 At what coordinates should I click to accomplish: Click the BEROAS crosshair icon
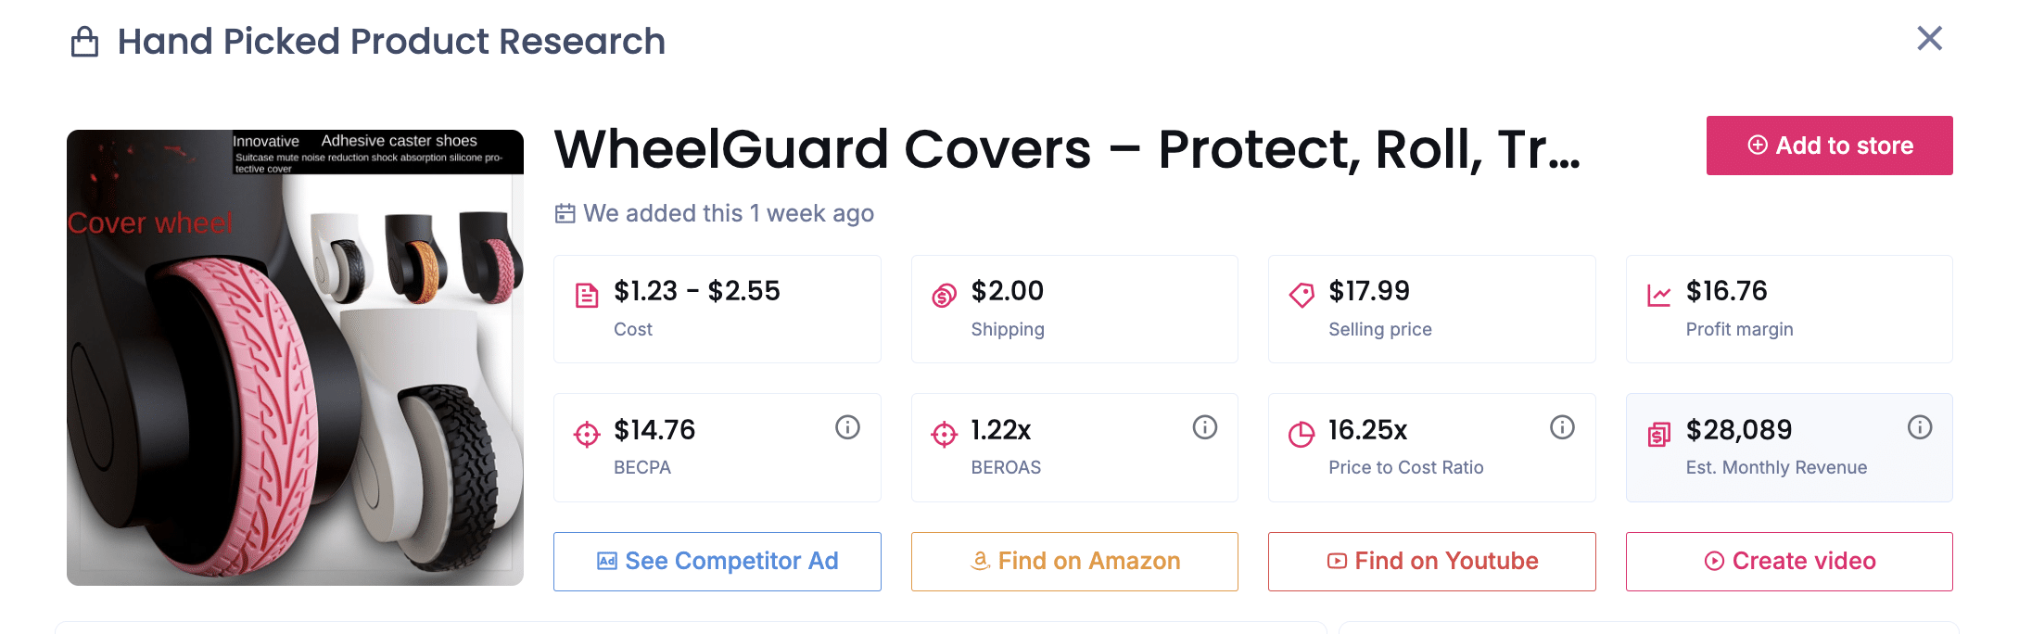coord(944,433)
